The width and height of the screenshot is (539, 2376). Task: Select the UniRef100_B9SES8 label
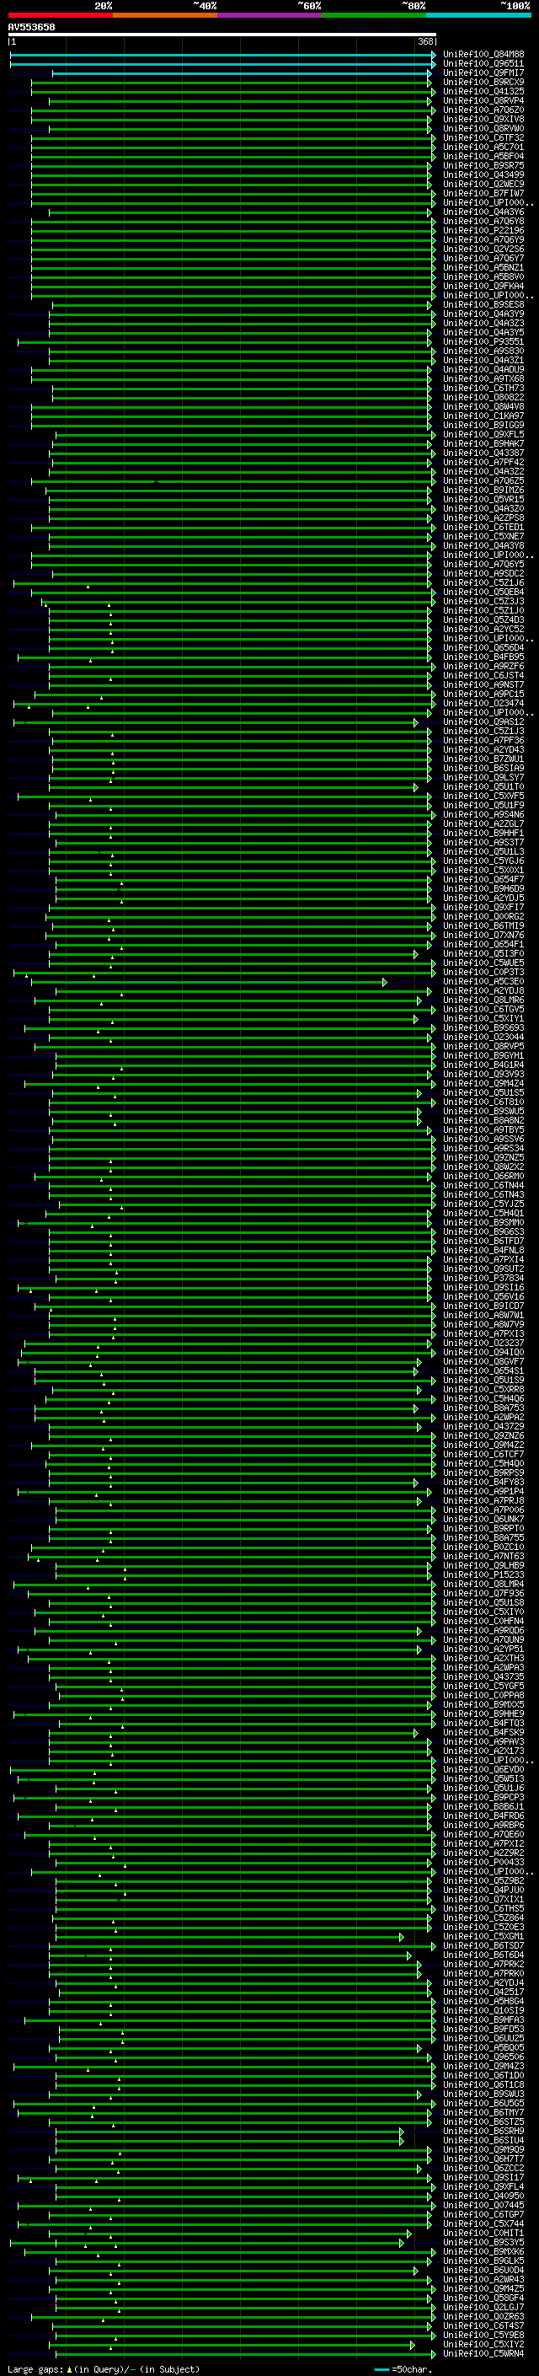coord(483,304)
